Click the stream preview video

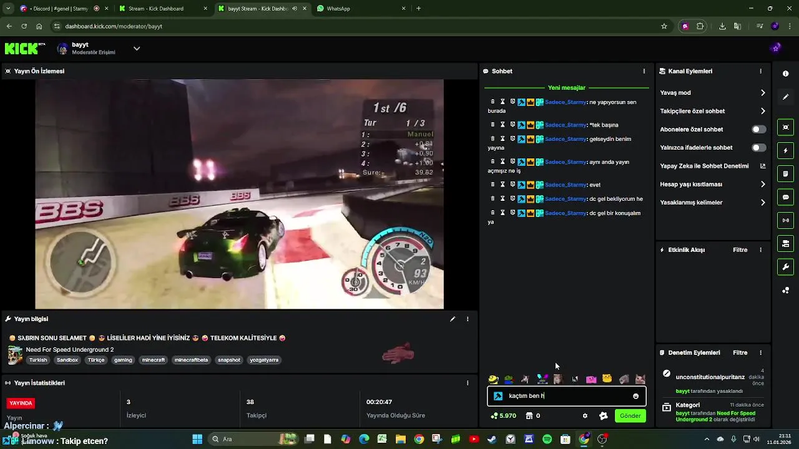(x=239, y=194)
